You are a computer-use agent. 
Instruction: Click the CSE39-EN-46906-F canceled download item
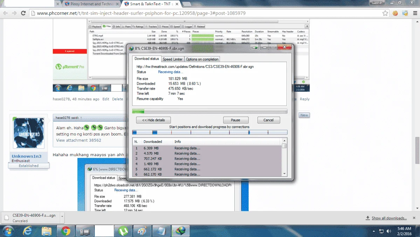point(31,218)
